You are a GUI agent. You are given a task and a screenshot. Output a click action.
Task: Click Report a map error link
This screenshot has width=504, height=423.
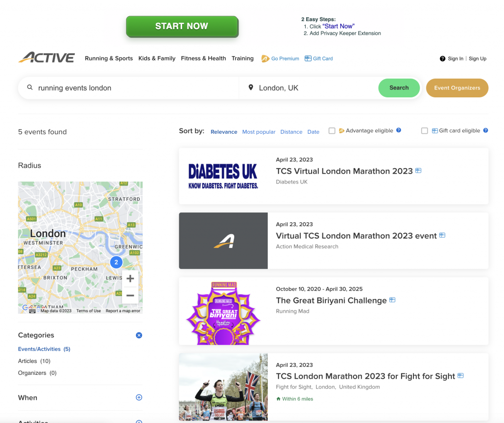(123, 311)
